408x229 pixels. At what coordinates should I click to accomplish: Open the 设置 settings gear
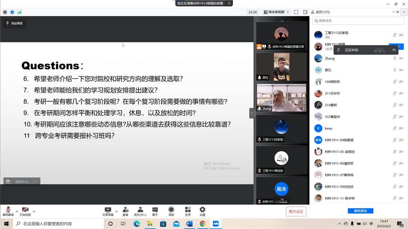(x=202, y=211)
